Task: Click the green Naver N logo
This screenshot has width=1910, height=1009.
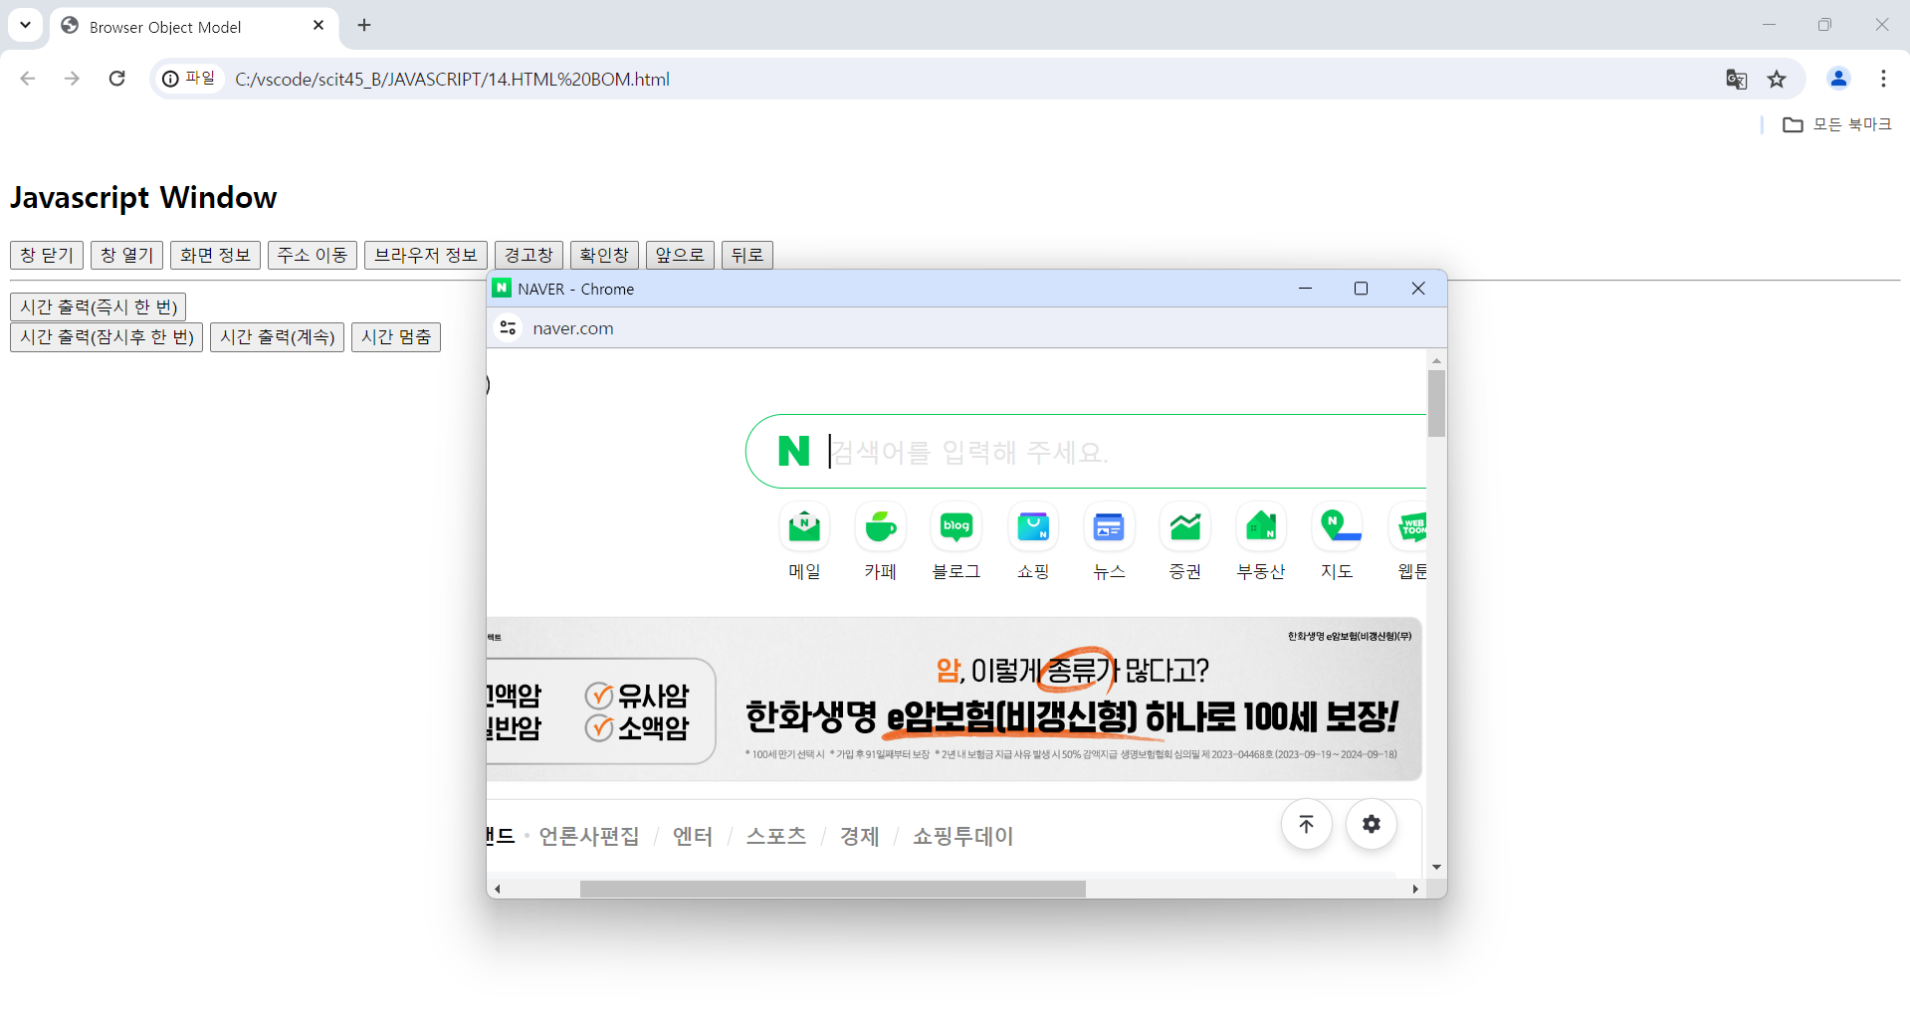Action: point(793,452)
